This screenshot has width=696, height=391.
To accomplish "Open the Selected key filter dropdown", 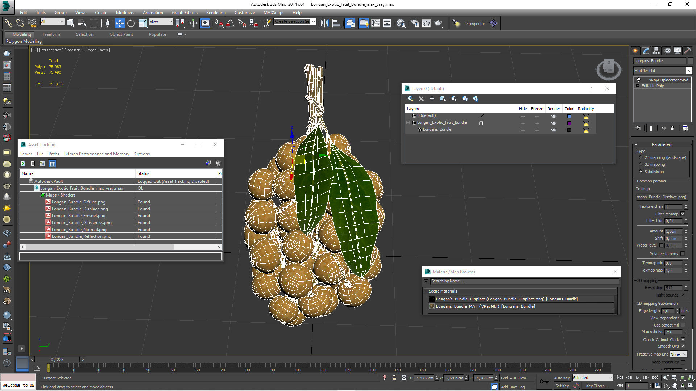I will point(593,378).
